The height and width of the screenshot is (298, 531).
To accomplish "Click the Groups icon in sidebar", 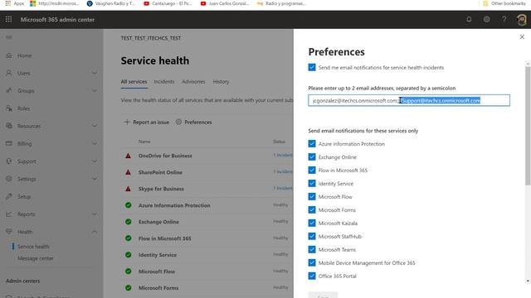I will [x=9, y=90].
